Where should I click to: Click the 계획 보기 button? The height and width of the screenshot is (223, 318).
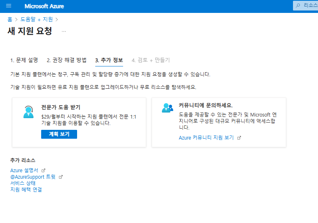click(x=59, y=134)
